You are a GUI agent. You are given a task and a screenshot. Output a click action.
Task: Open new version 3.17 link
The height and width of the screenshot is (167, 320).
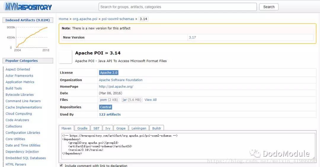point(192,37)
